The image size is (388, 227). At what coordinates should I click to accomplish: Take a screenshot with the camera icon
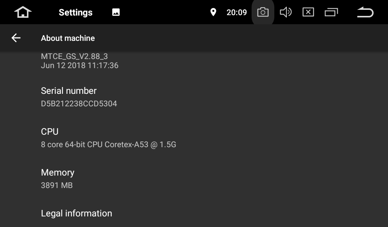[x=263, y=12]
